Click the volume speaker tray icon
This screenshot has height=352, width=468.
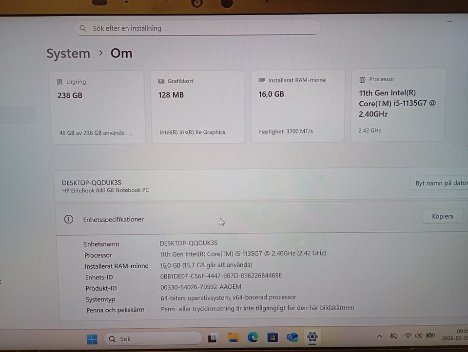[418, 335]
